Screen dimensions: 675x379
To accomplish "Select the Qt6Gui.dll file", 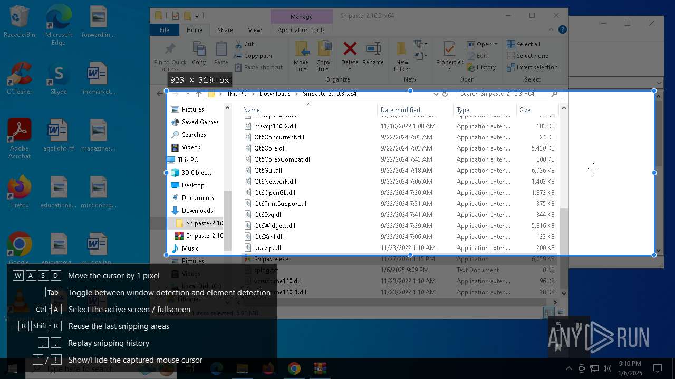I will tap(268, 171).
